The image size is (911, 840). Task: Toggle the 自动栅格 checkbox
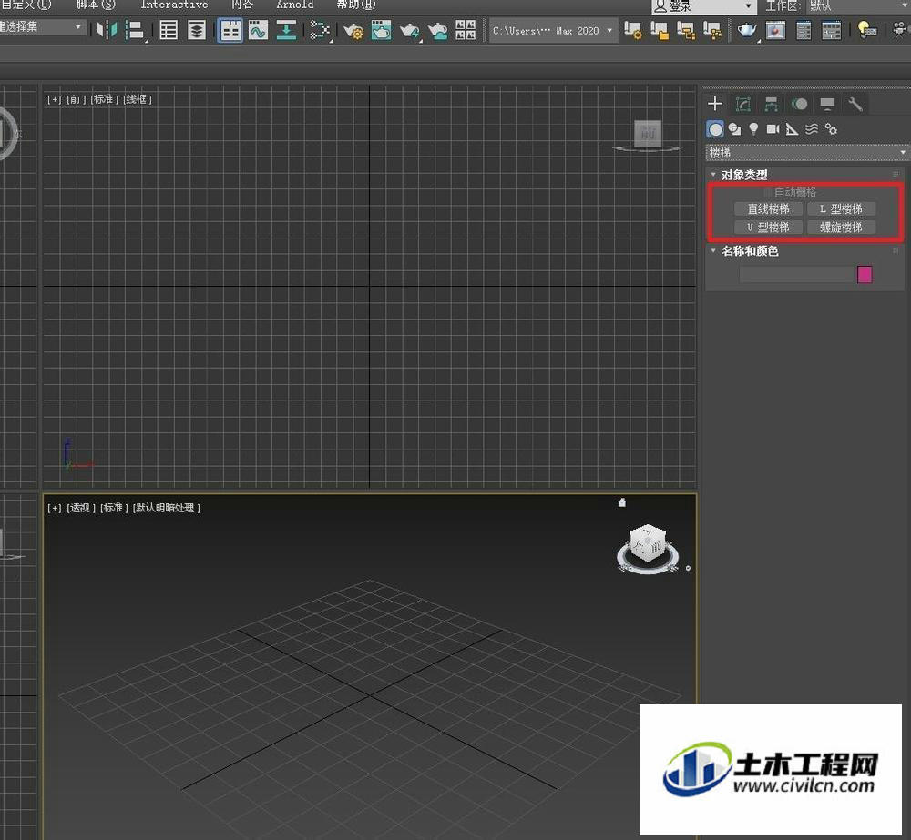(x=767, y=191)
